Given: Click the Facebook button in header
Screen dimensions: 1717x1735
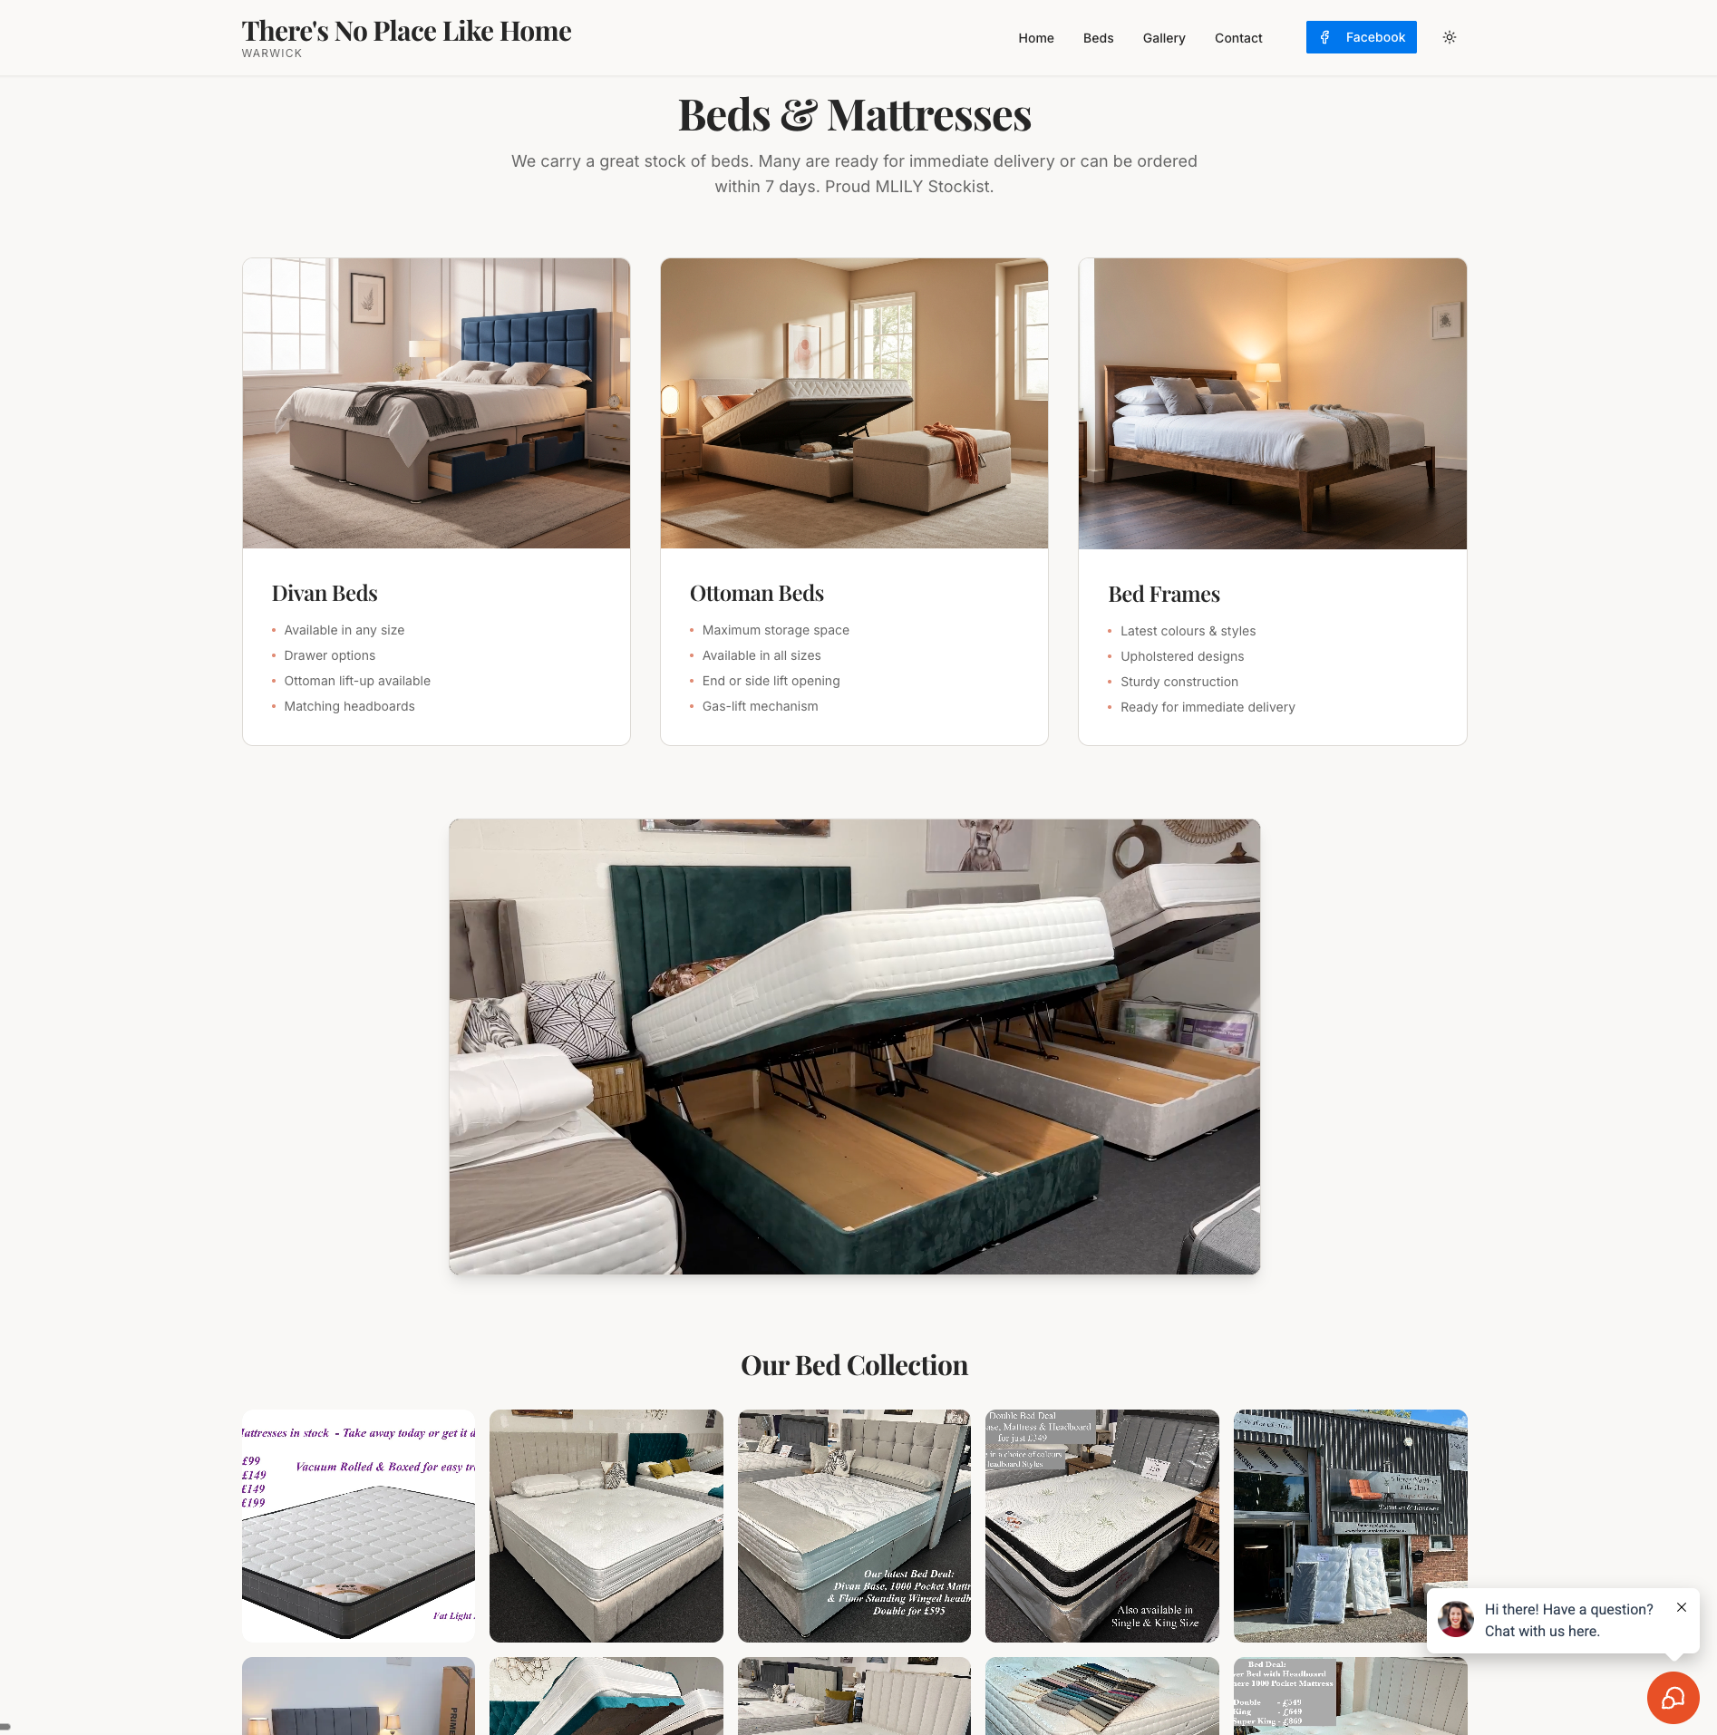Looking at the screenshot, I should point(1361,37).
